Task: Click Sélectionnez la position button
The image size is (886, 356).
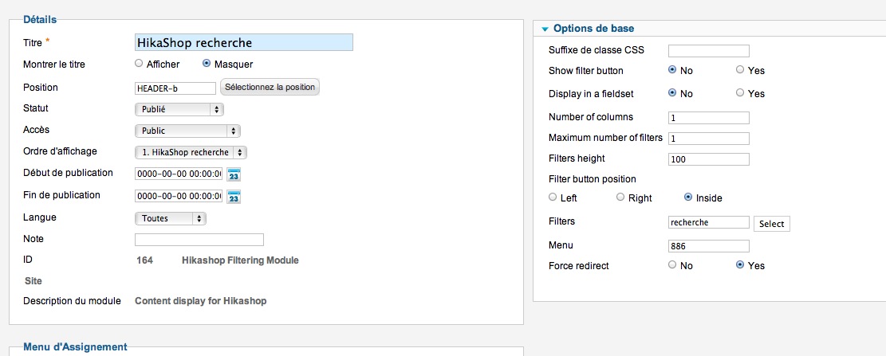Action: pos(270,88)
